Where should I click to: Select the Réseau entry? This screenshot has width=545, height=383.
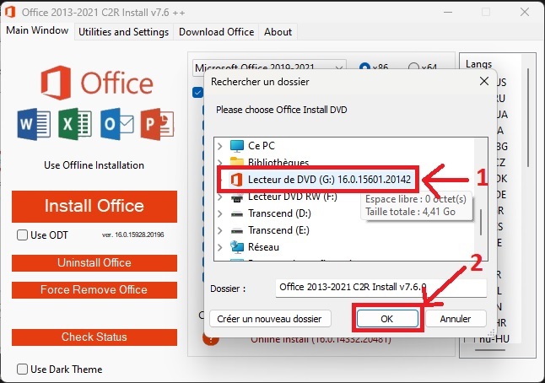pyautogui.click(x=263, y=247)
